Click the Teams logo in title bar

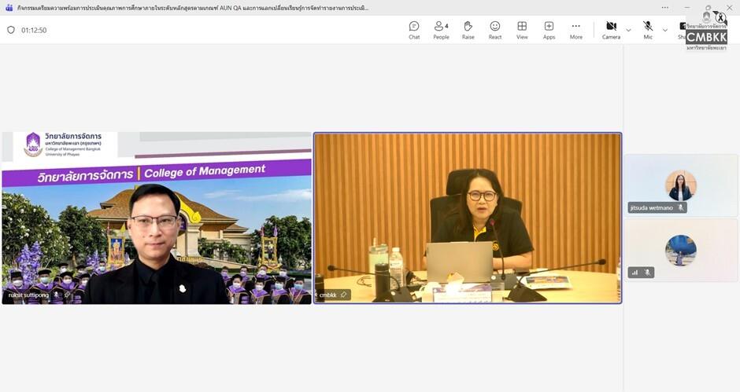pyautogui.click(x=9, y=8)
